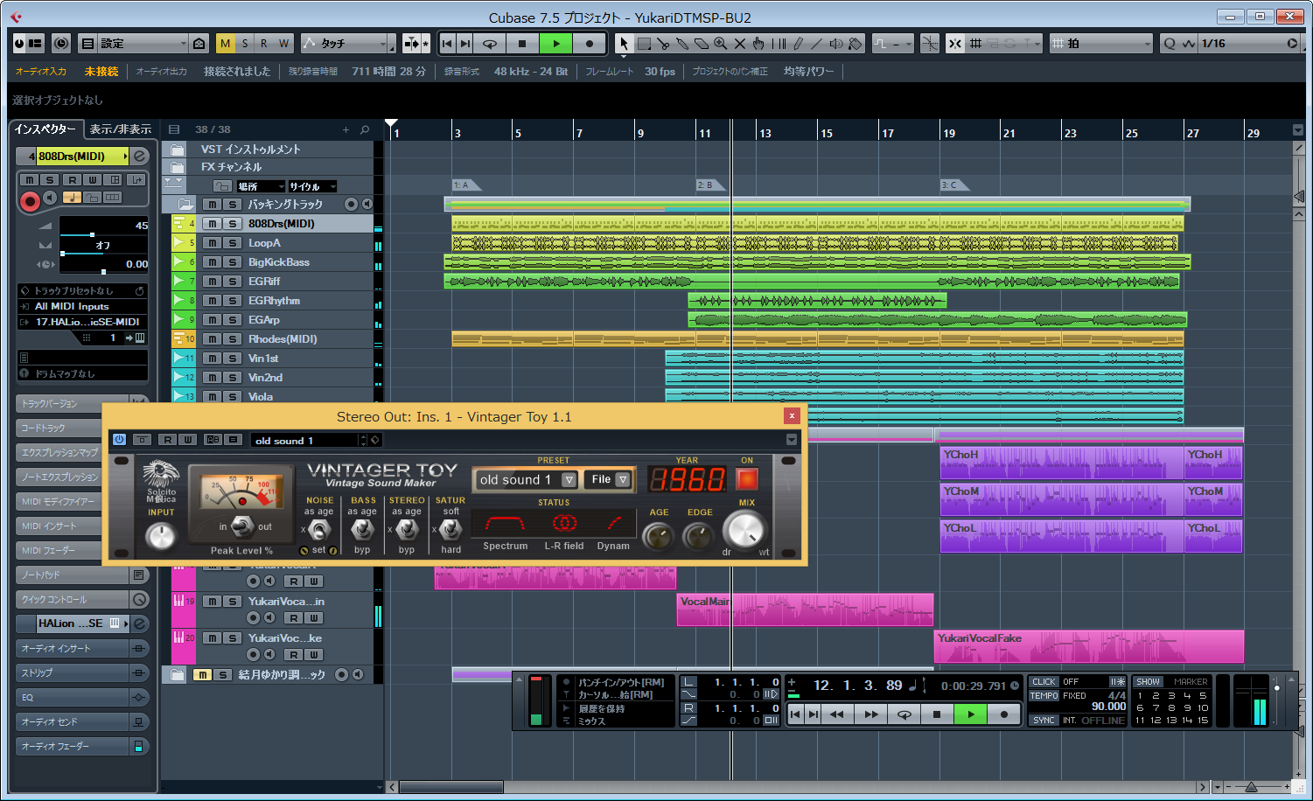The height and width of the screenshot is (801, 1313).
Task: Click the 17.HALio...icSE-MIDI output routing field
Action: (82, 322)
